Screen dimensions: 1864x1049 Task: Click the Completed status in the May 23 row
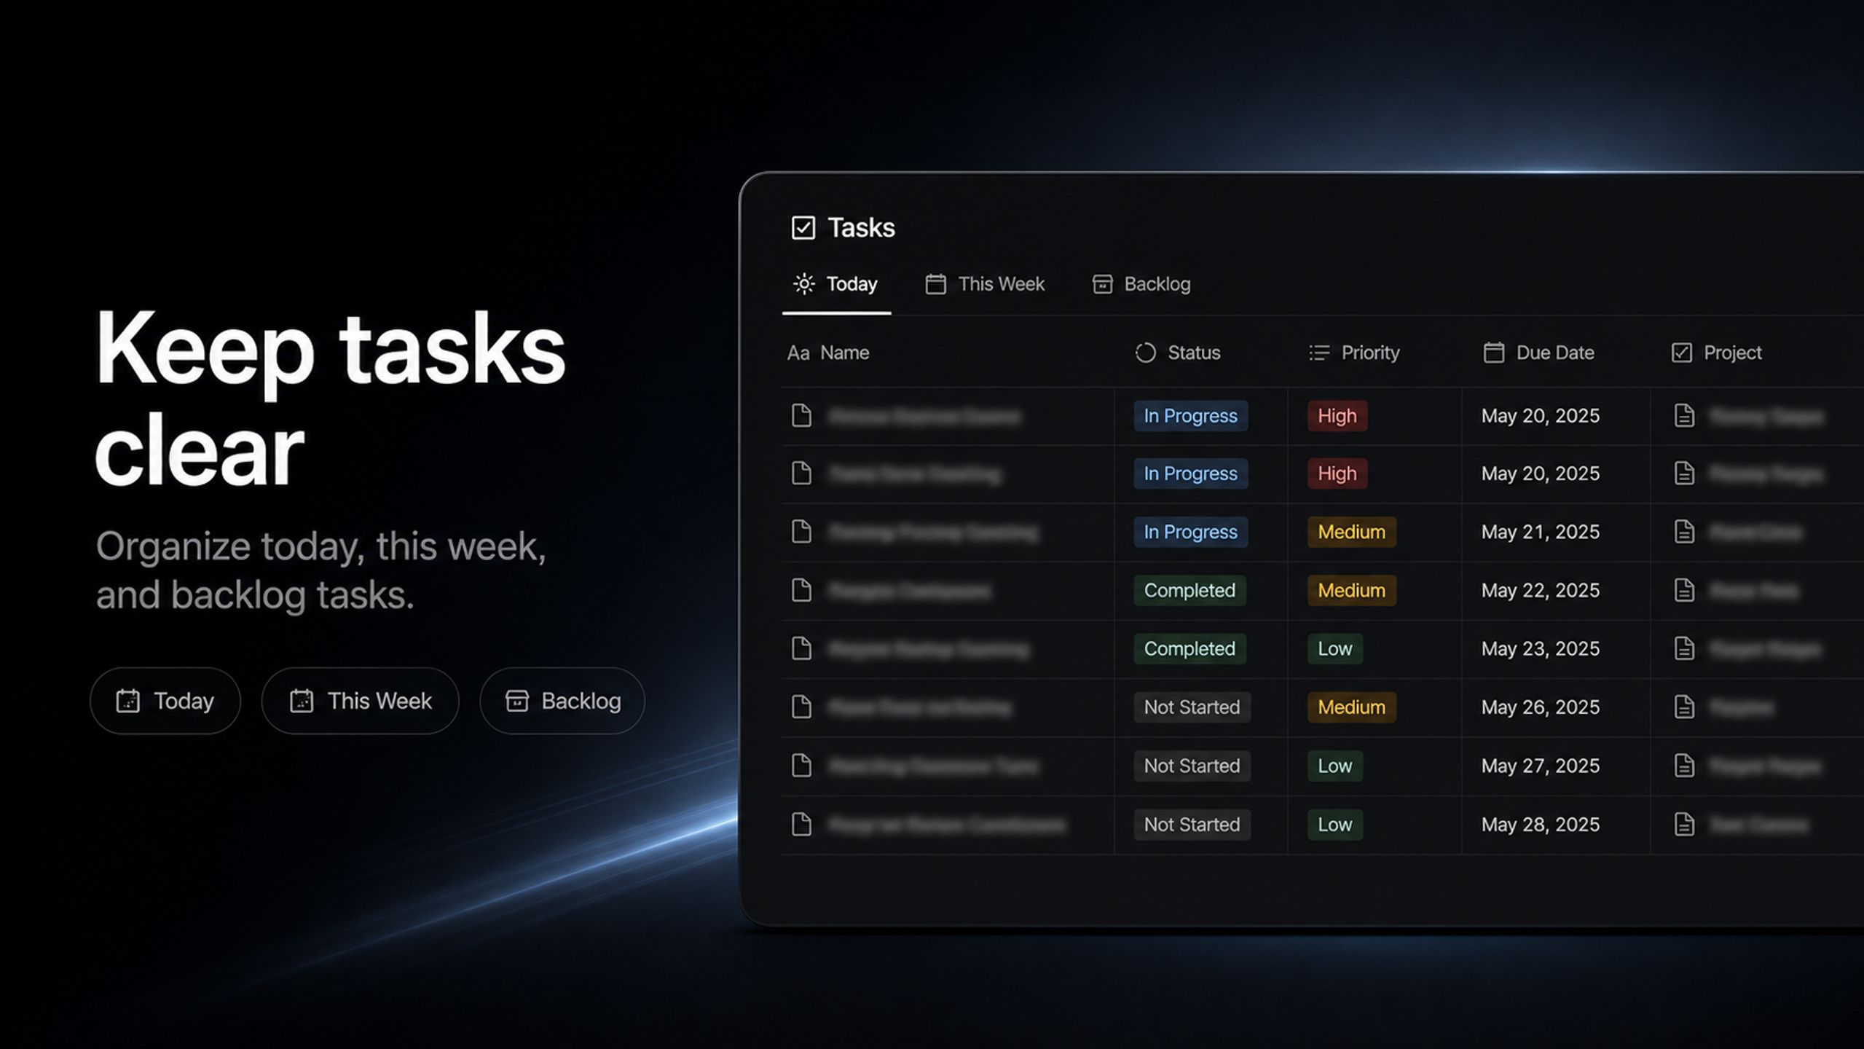(x=1189, y=648)
